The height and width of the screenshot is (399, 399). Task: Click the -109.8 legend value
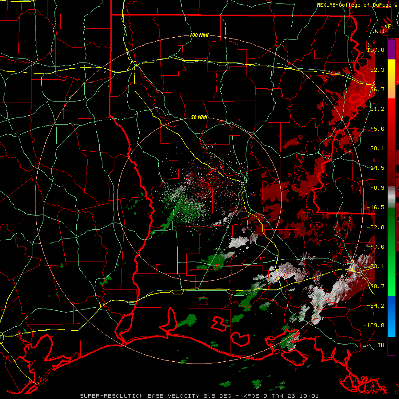click(374, 325)
